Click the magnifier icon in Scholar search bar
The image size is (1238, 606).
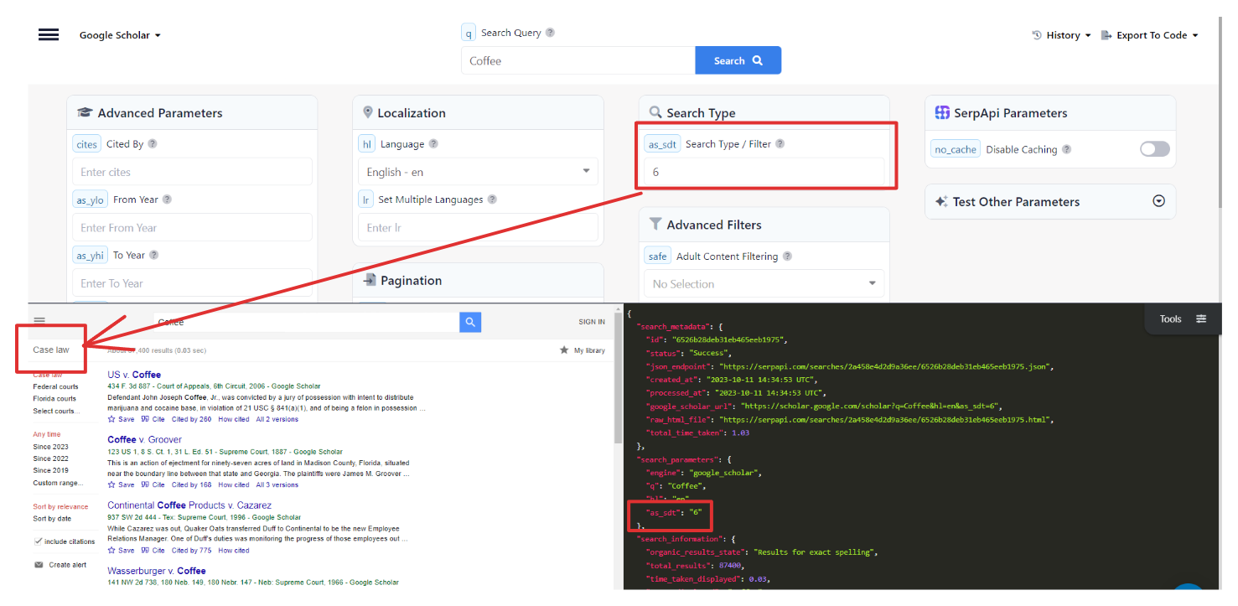pyautogui.click(x=469, y=322)
